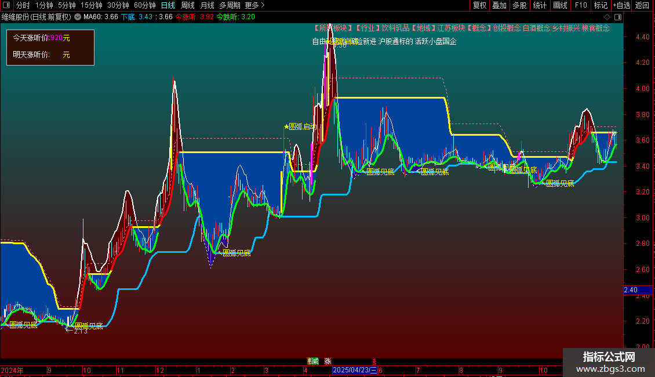Image resolution: width=655 pixels, height=377 pixels.
Task: Click the 标记 mark button
Action: point(601,5)
